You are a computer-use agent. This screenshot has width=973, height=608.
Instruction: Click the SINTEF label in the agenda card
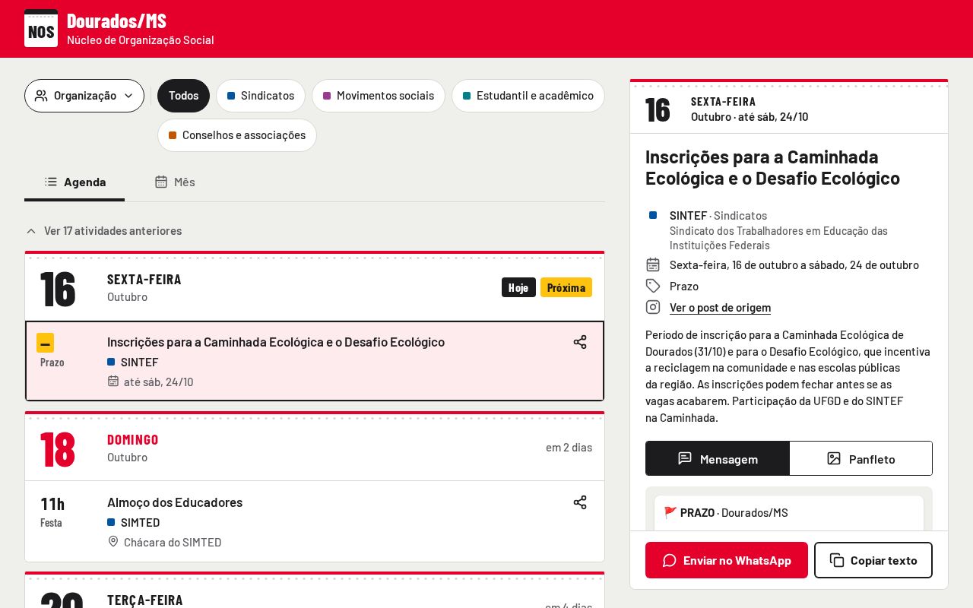click(x=139, y=363)
